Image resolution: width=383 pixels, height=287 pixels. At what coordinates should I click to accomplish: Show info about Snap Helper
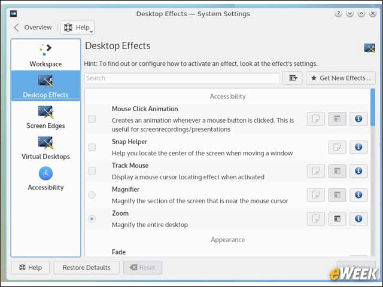(358, 147)
